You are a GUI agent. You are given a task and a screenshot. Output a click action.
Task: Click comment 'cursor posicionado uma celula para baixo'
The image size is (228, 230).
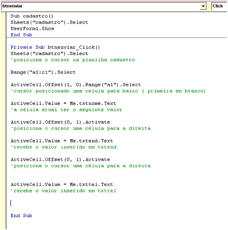[74, 91]
